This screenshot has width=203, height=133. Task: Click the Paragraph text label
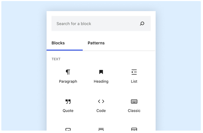tap(68, 82)
